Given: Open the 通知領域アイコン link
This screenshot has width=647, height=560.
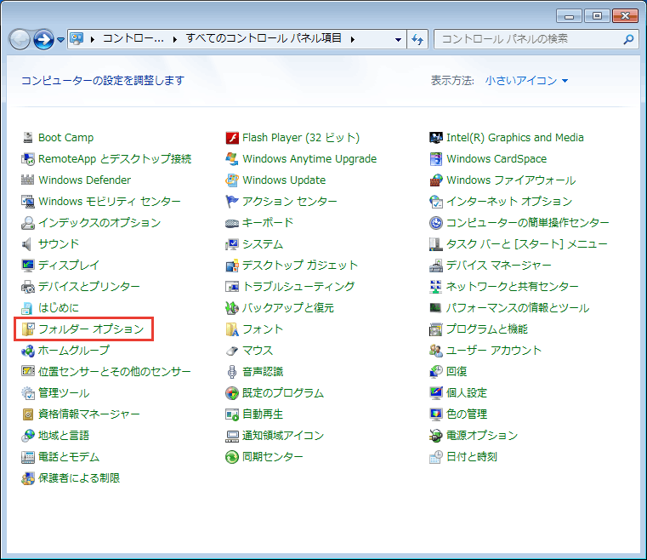Looking at the screenshot, I should pyautogui.click(x=283, y=435).
